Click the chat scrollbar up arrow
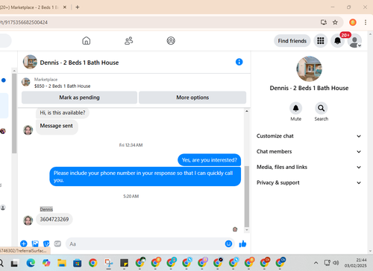This screenshot has width=373, height=271. tap(247, 111)
